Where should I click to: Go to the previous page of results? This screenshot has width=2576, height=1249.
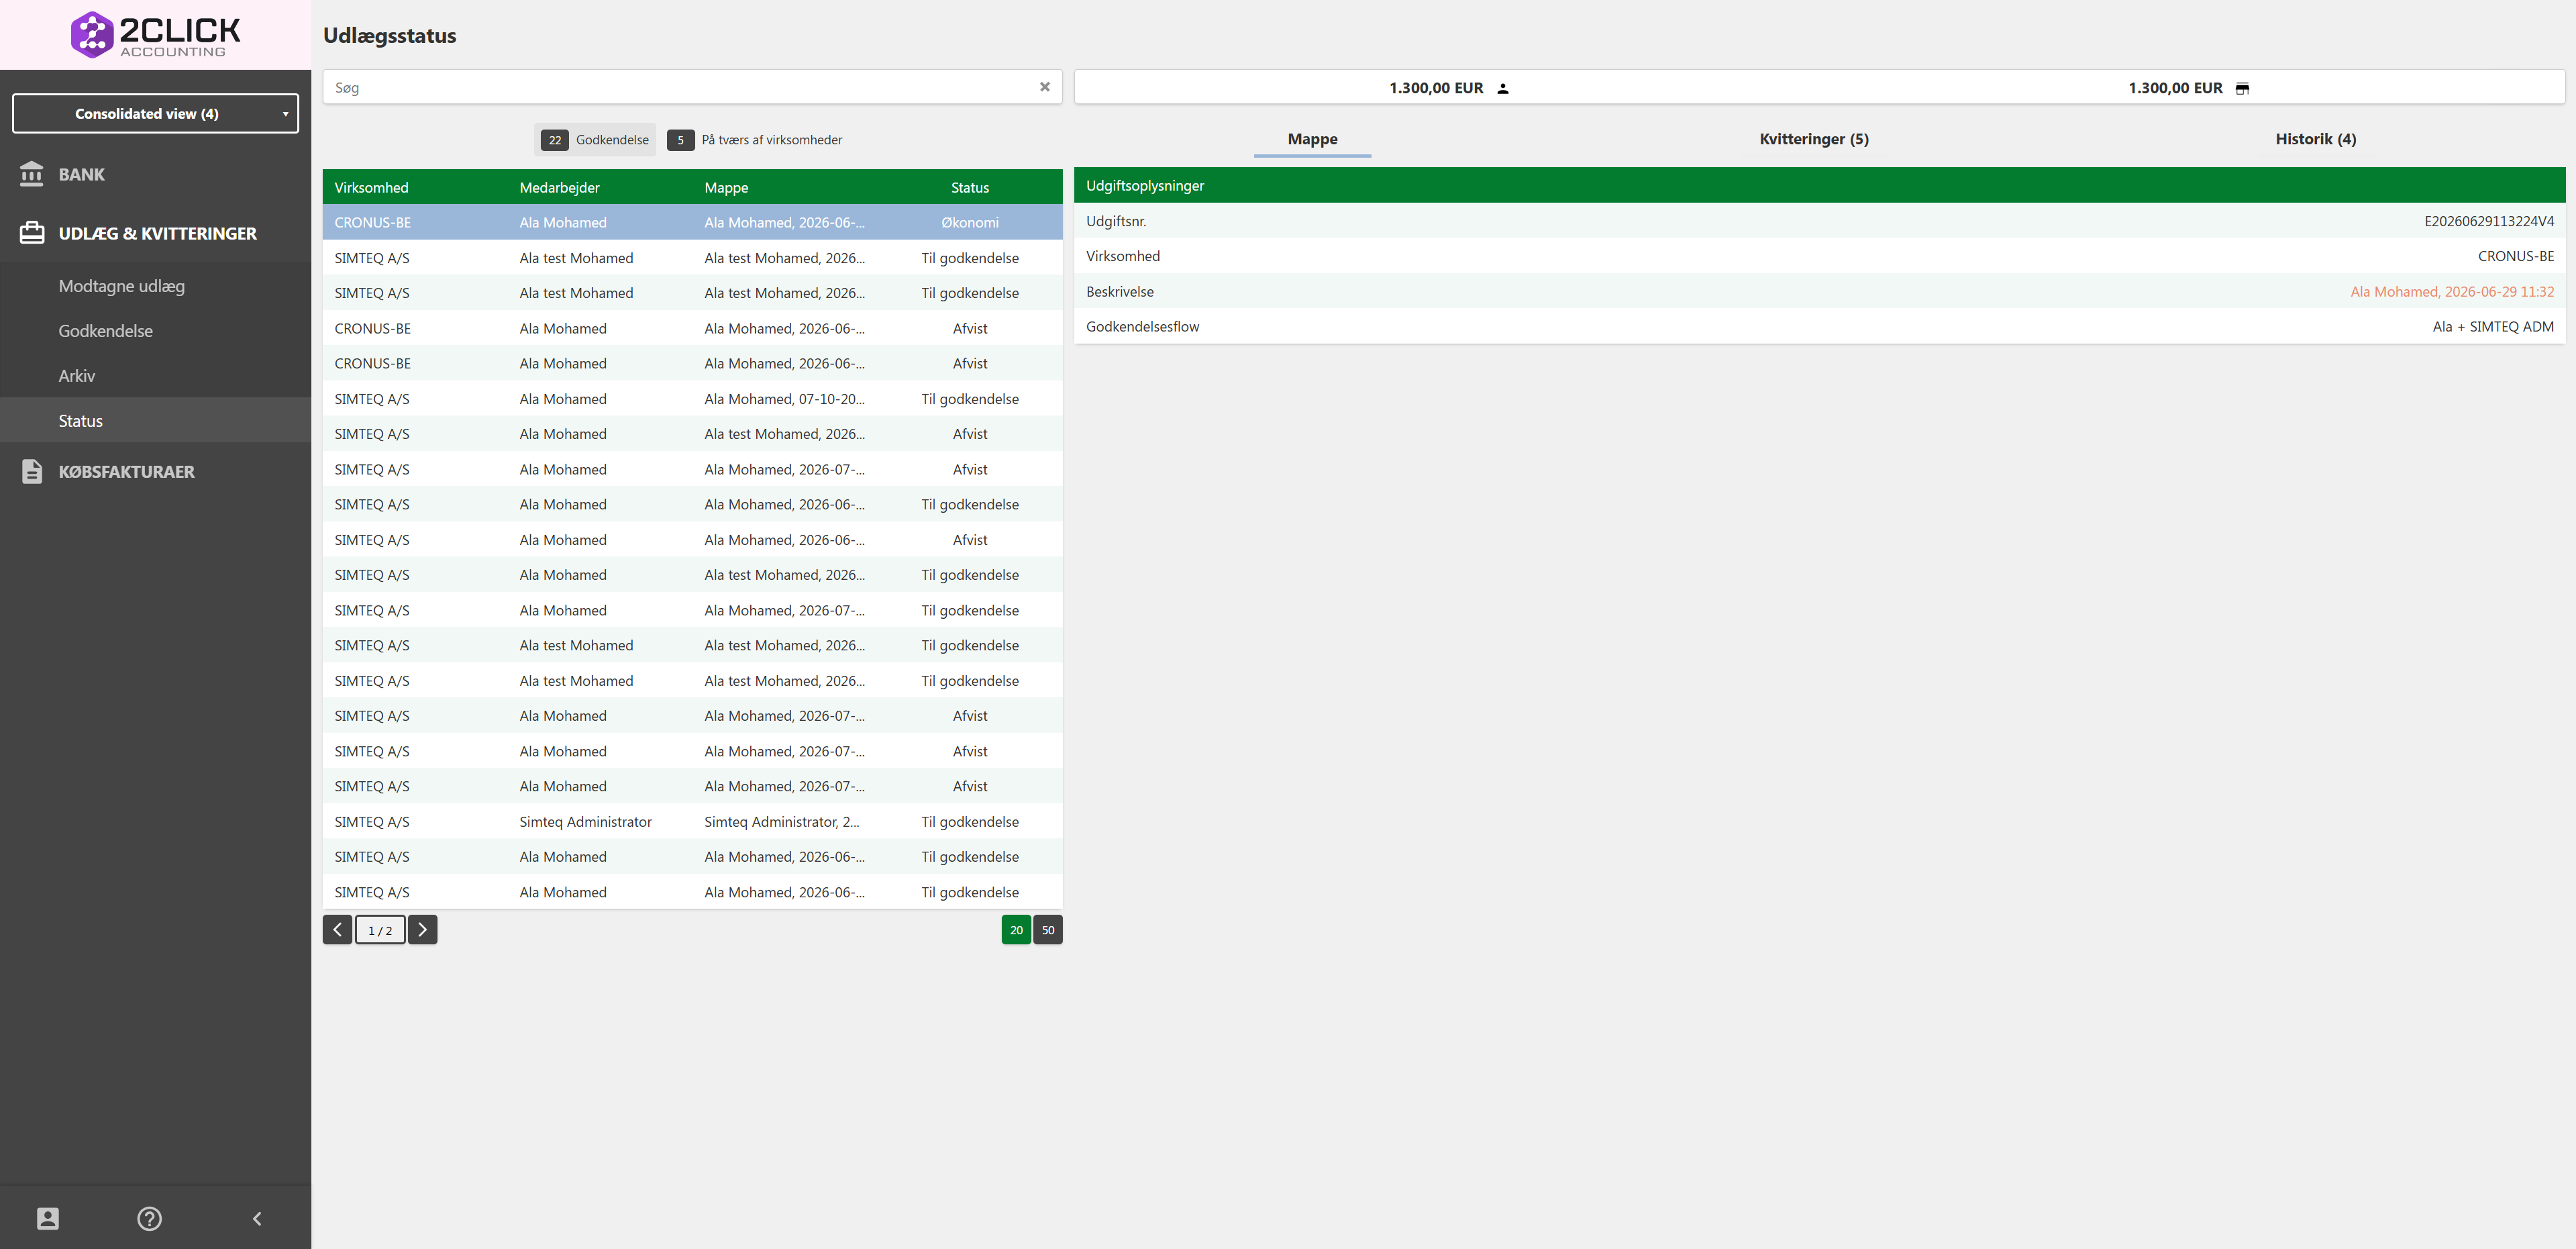337,930
